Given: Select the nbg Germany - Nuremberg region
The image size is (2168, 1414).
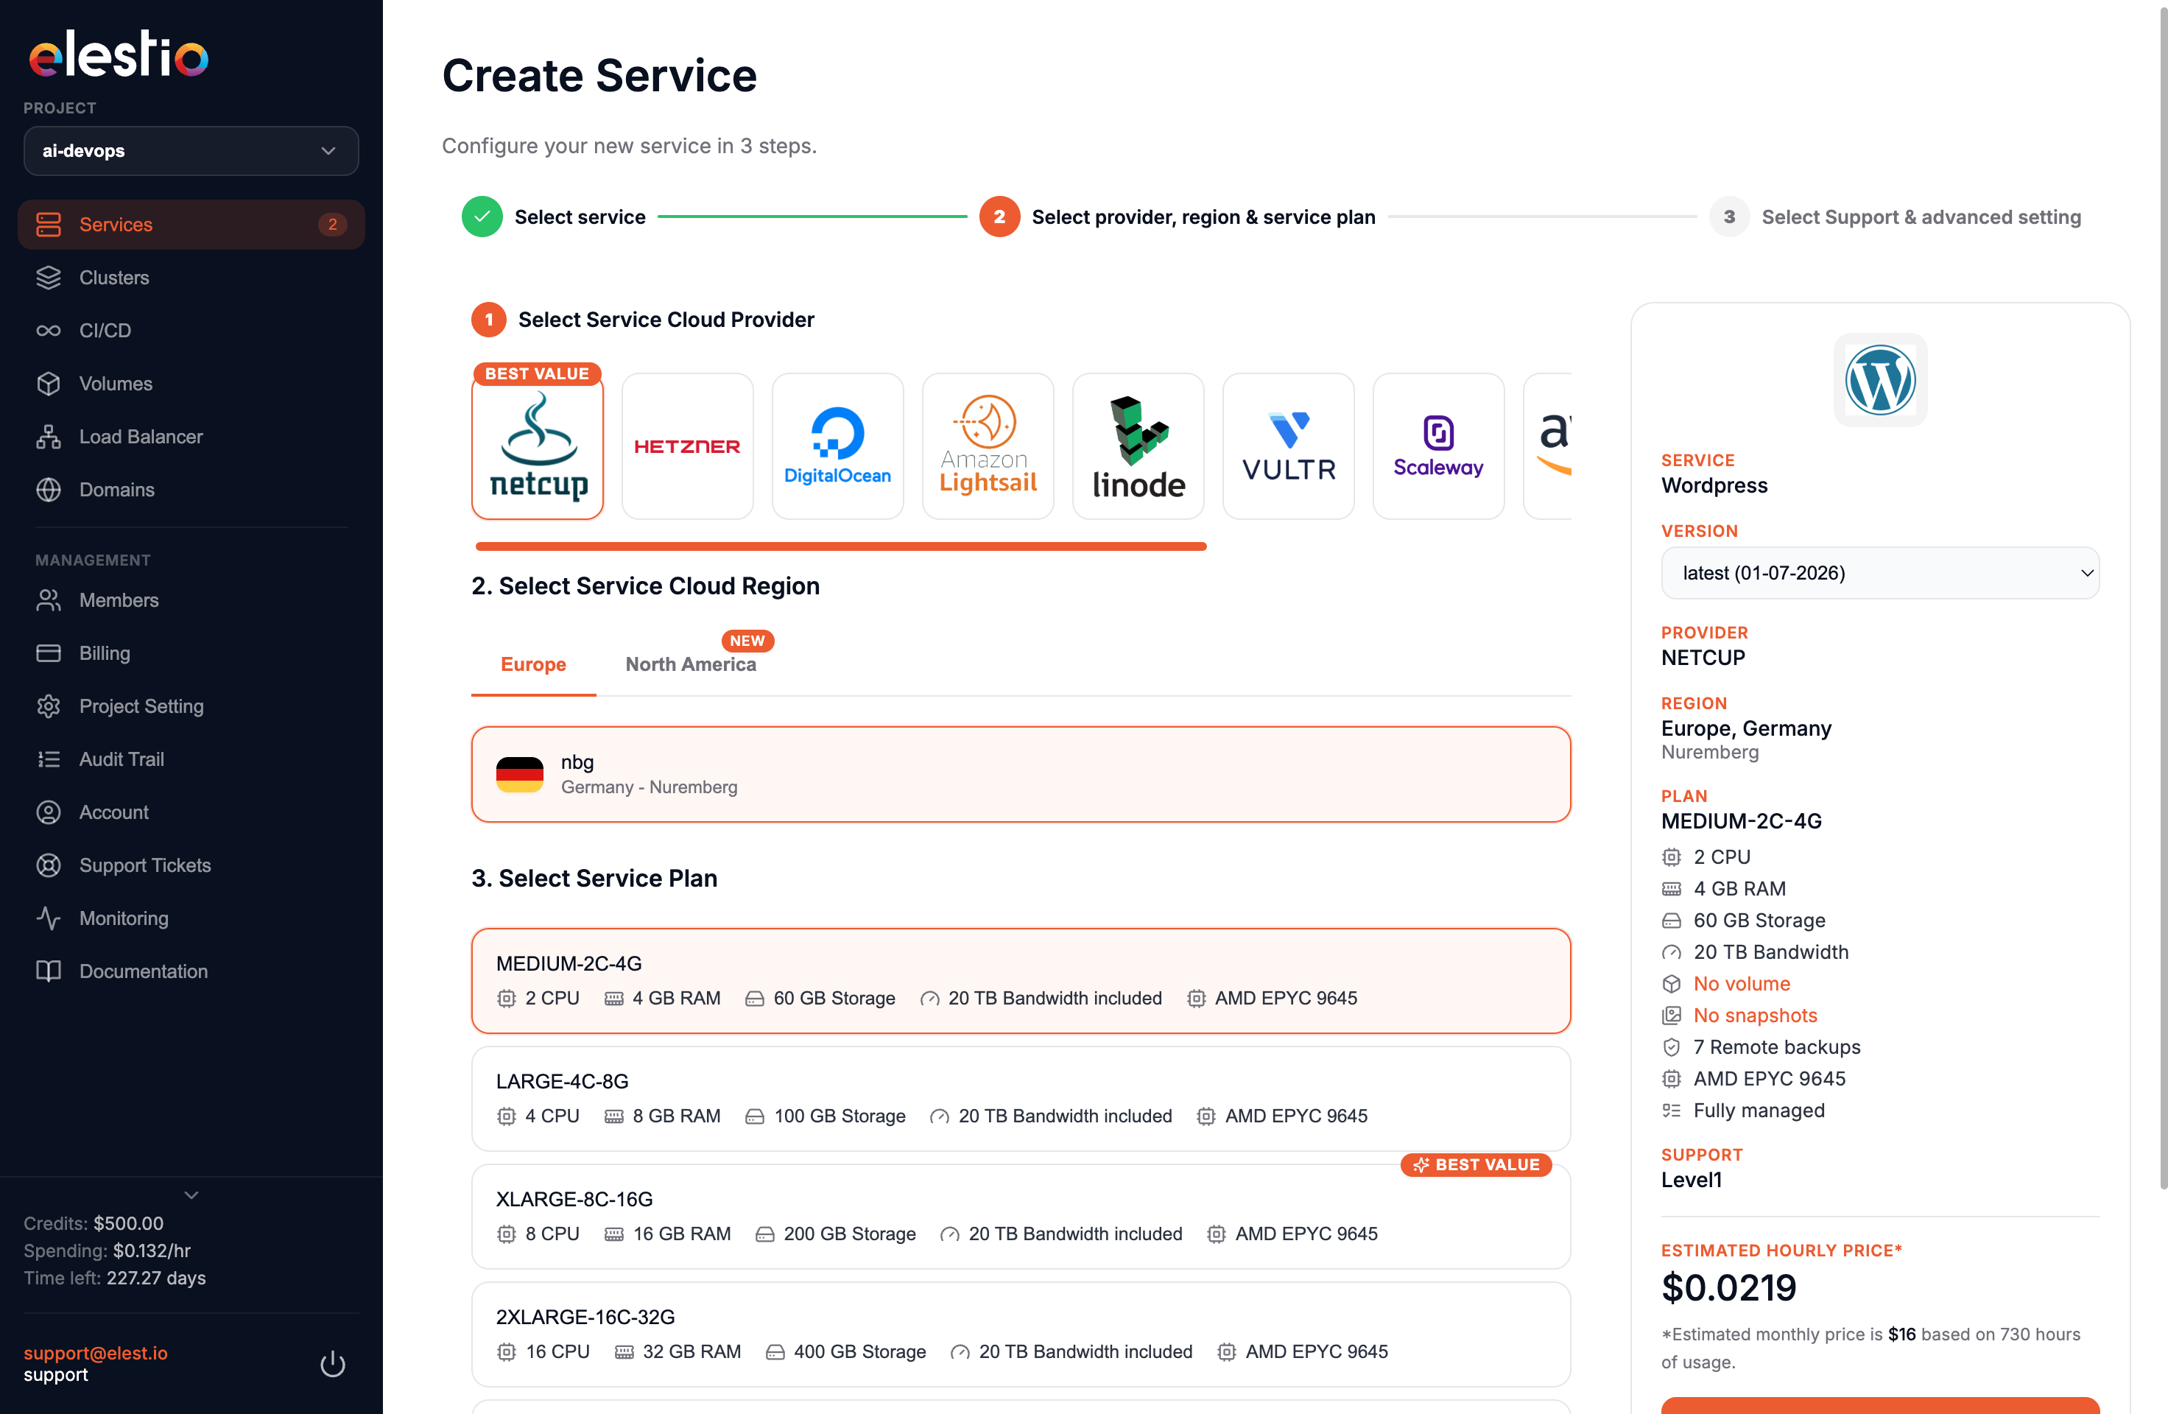Looking at the screenshot, I should point(1021,775).
